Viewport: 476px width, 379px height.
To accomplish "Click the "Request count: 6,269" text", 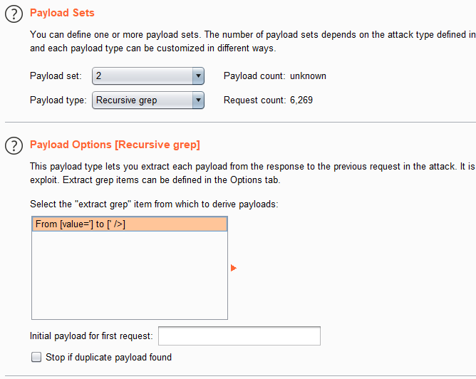I will pos(268,100).
